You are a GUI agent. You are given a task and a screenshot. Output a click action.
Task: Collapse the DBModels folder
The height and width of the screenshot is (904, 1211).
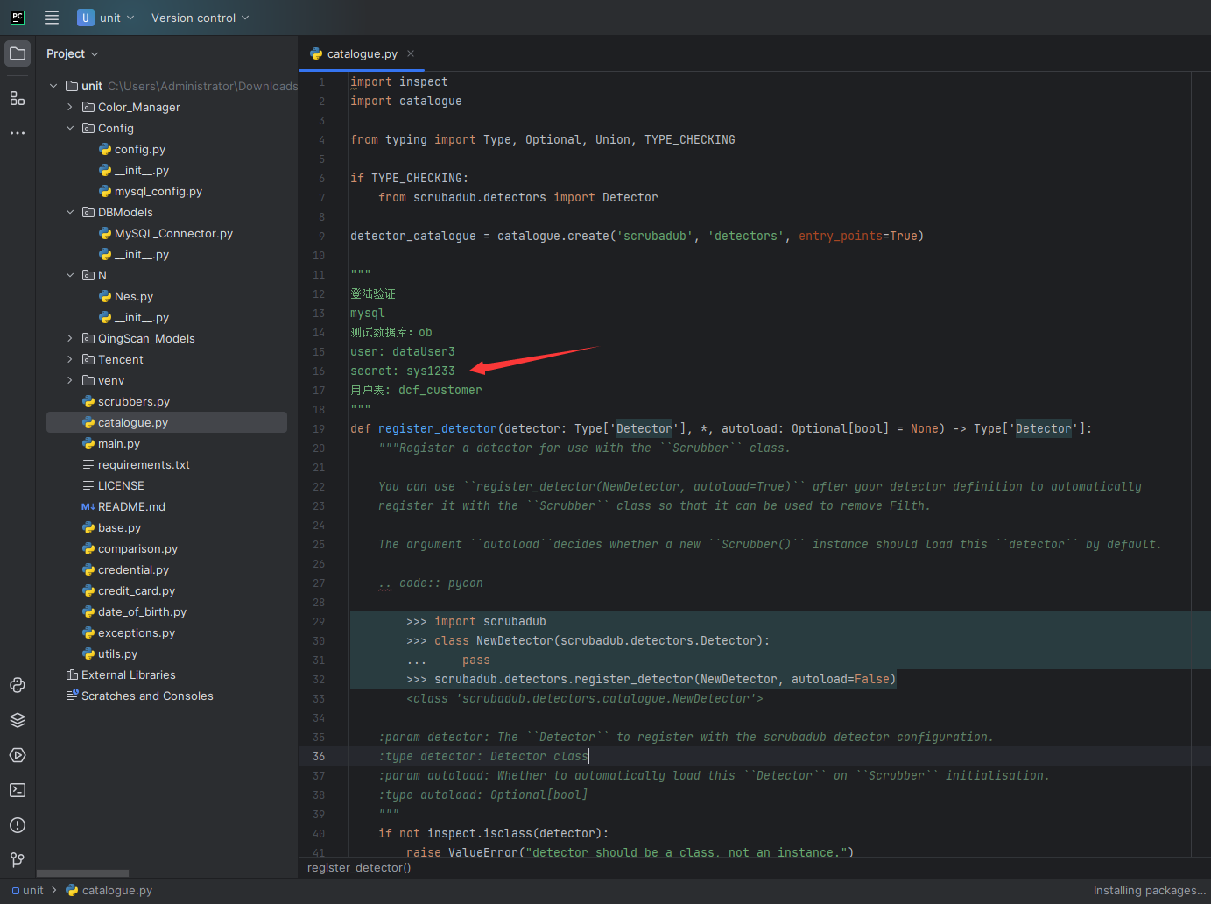[x=70, y=212]
